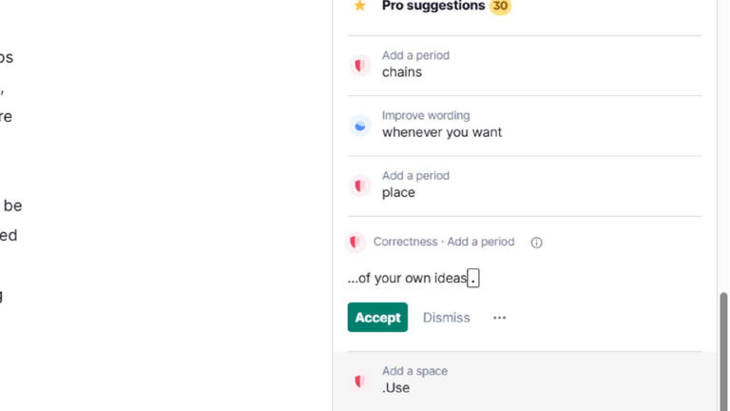Expand the "chains" add a period suggestion

point(475,65)
